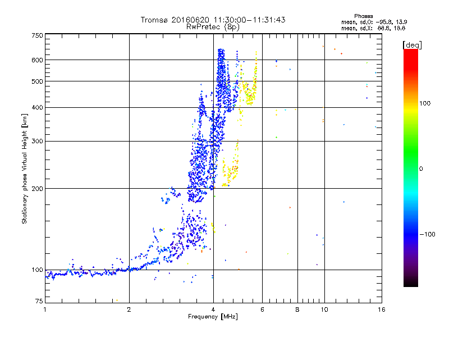Image resolution: width=449 pixels, height=337 pixels.
Task: Click the y-axis tick label '75'
Action: coord(39,301)
